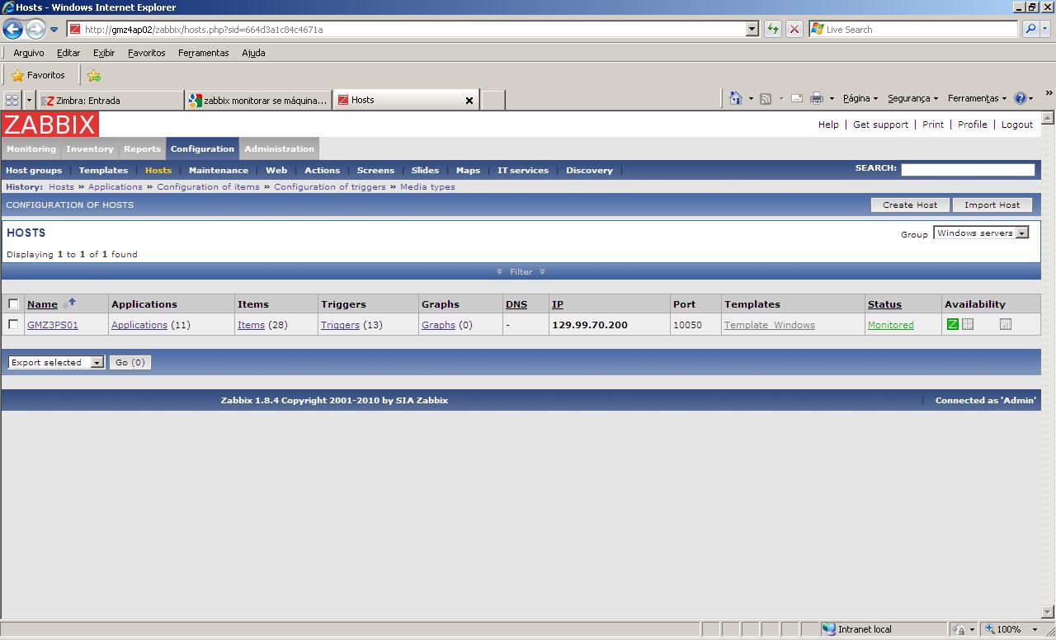Click the grey SNMP availability icon

click(x=968, y=325)
